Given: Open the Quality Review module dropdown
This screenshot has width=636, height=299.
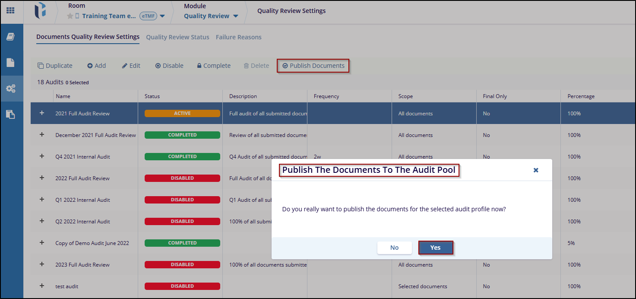Looking at the screenshot, I should pyautogui.click(x=236, y=16).
